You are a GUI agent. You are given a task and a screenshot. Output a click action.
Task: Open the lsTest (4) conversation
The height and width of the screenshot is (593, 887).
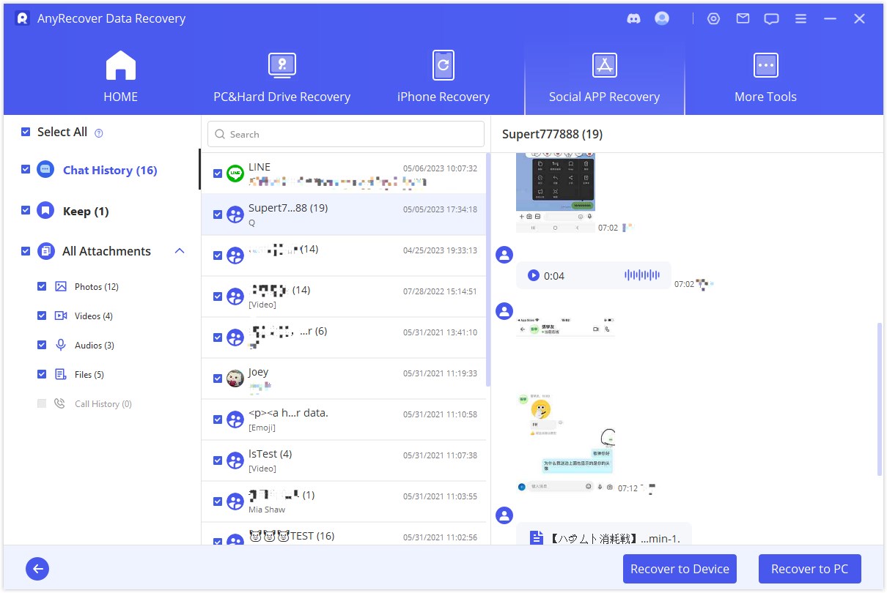[343, 460]
